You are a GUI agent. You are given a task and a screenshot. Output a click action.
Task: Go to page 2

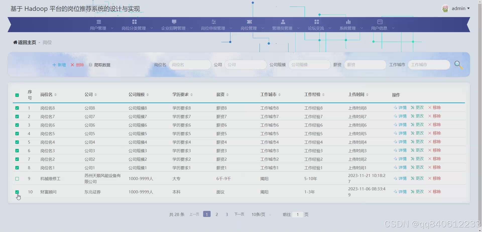217,214
